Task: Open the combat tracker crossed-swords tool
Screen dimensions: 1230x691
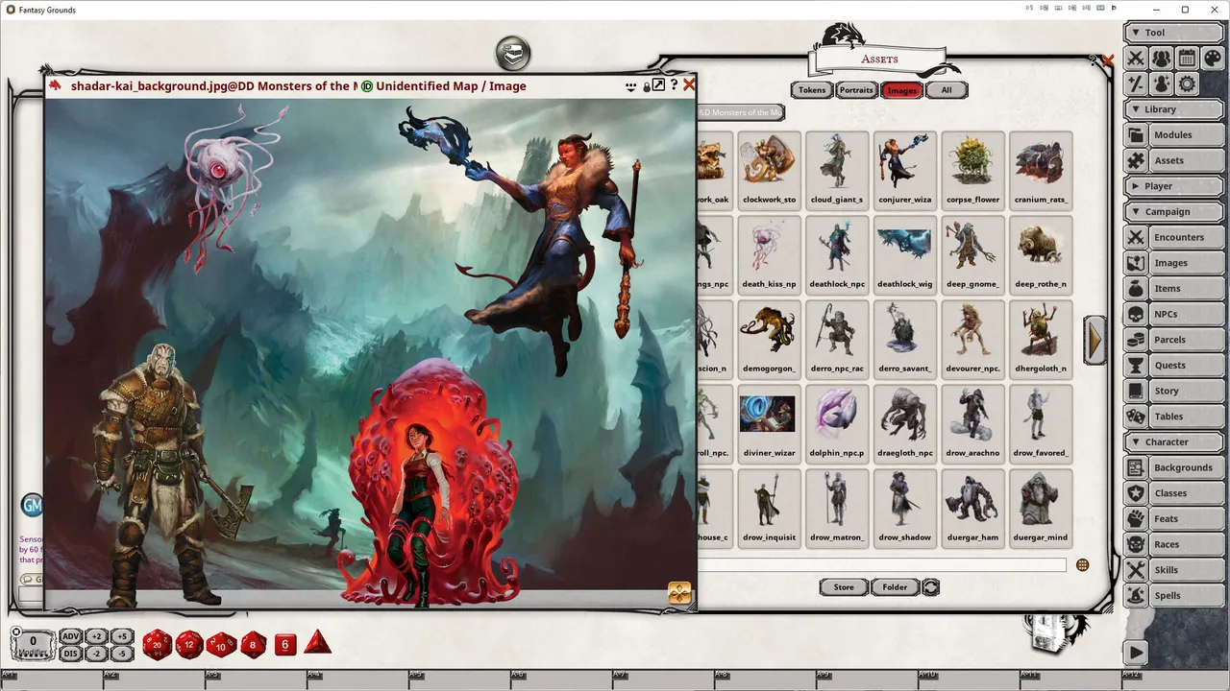Action: 1137,59
